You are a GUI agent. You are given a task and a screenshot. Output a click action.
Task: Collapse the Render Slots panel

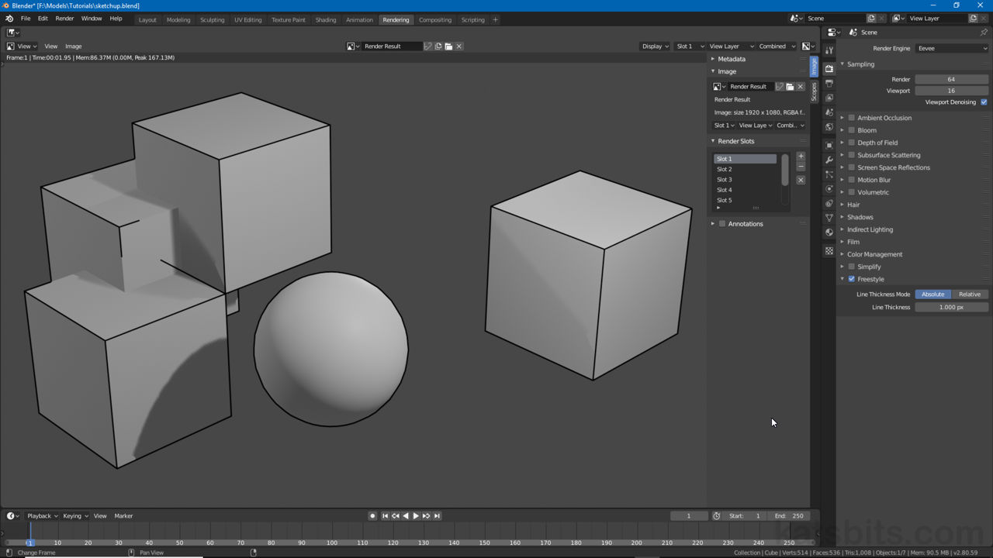coord(735,141)
